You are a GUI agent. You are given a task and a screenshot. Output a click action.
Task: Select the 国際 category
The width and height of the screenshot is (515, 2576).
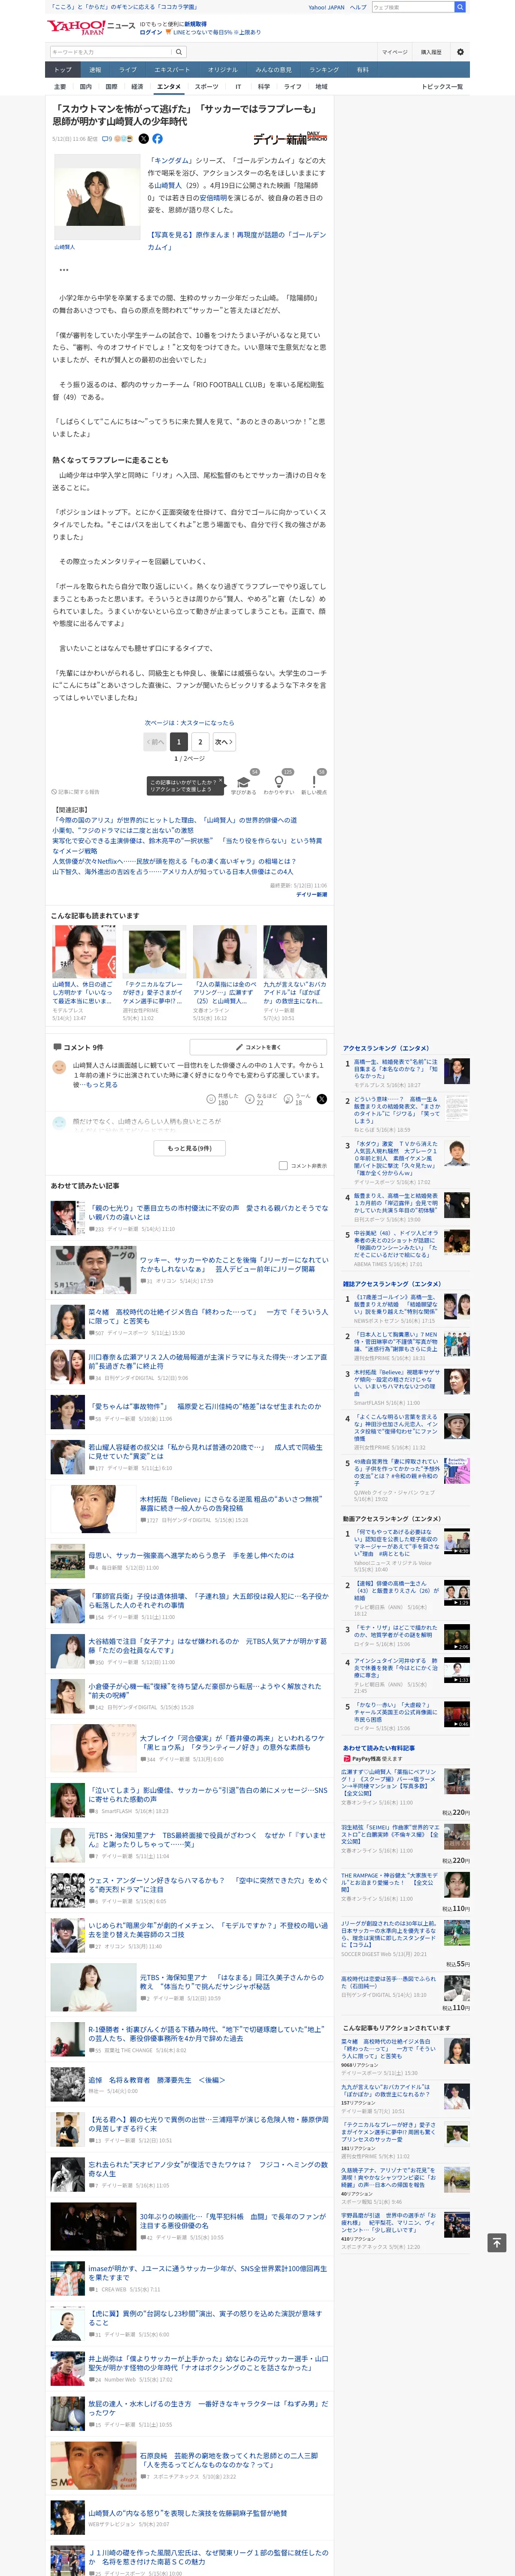[111, 87]
